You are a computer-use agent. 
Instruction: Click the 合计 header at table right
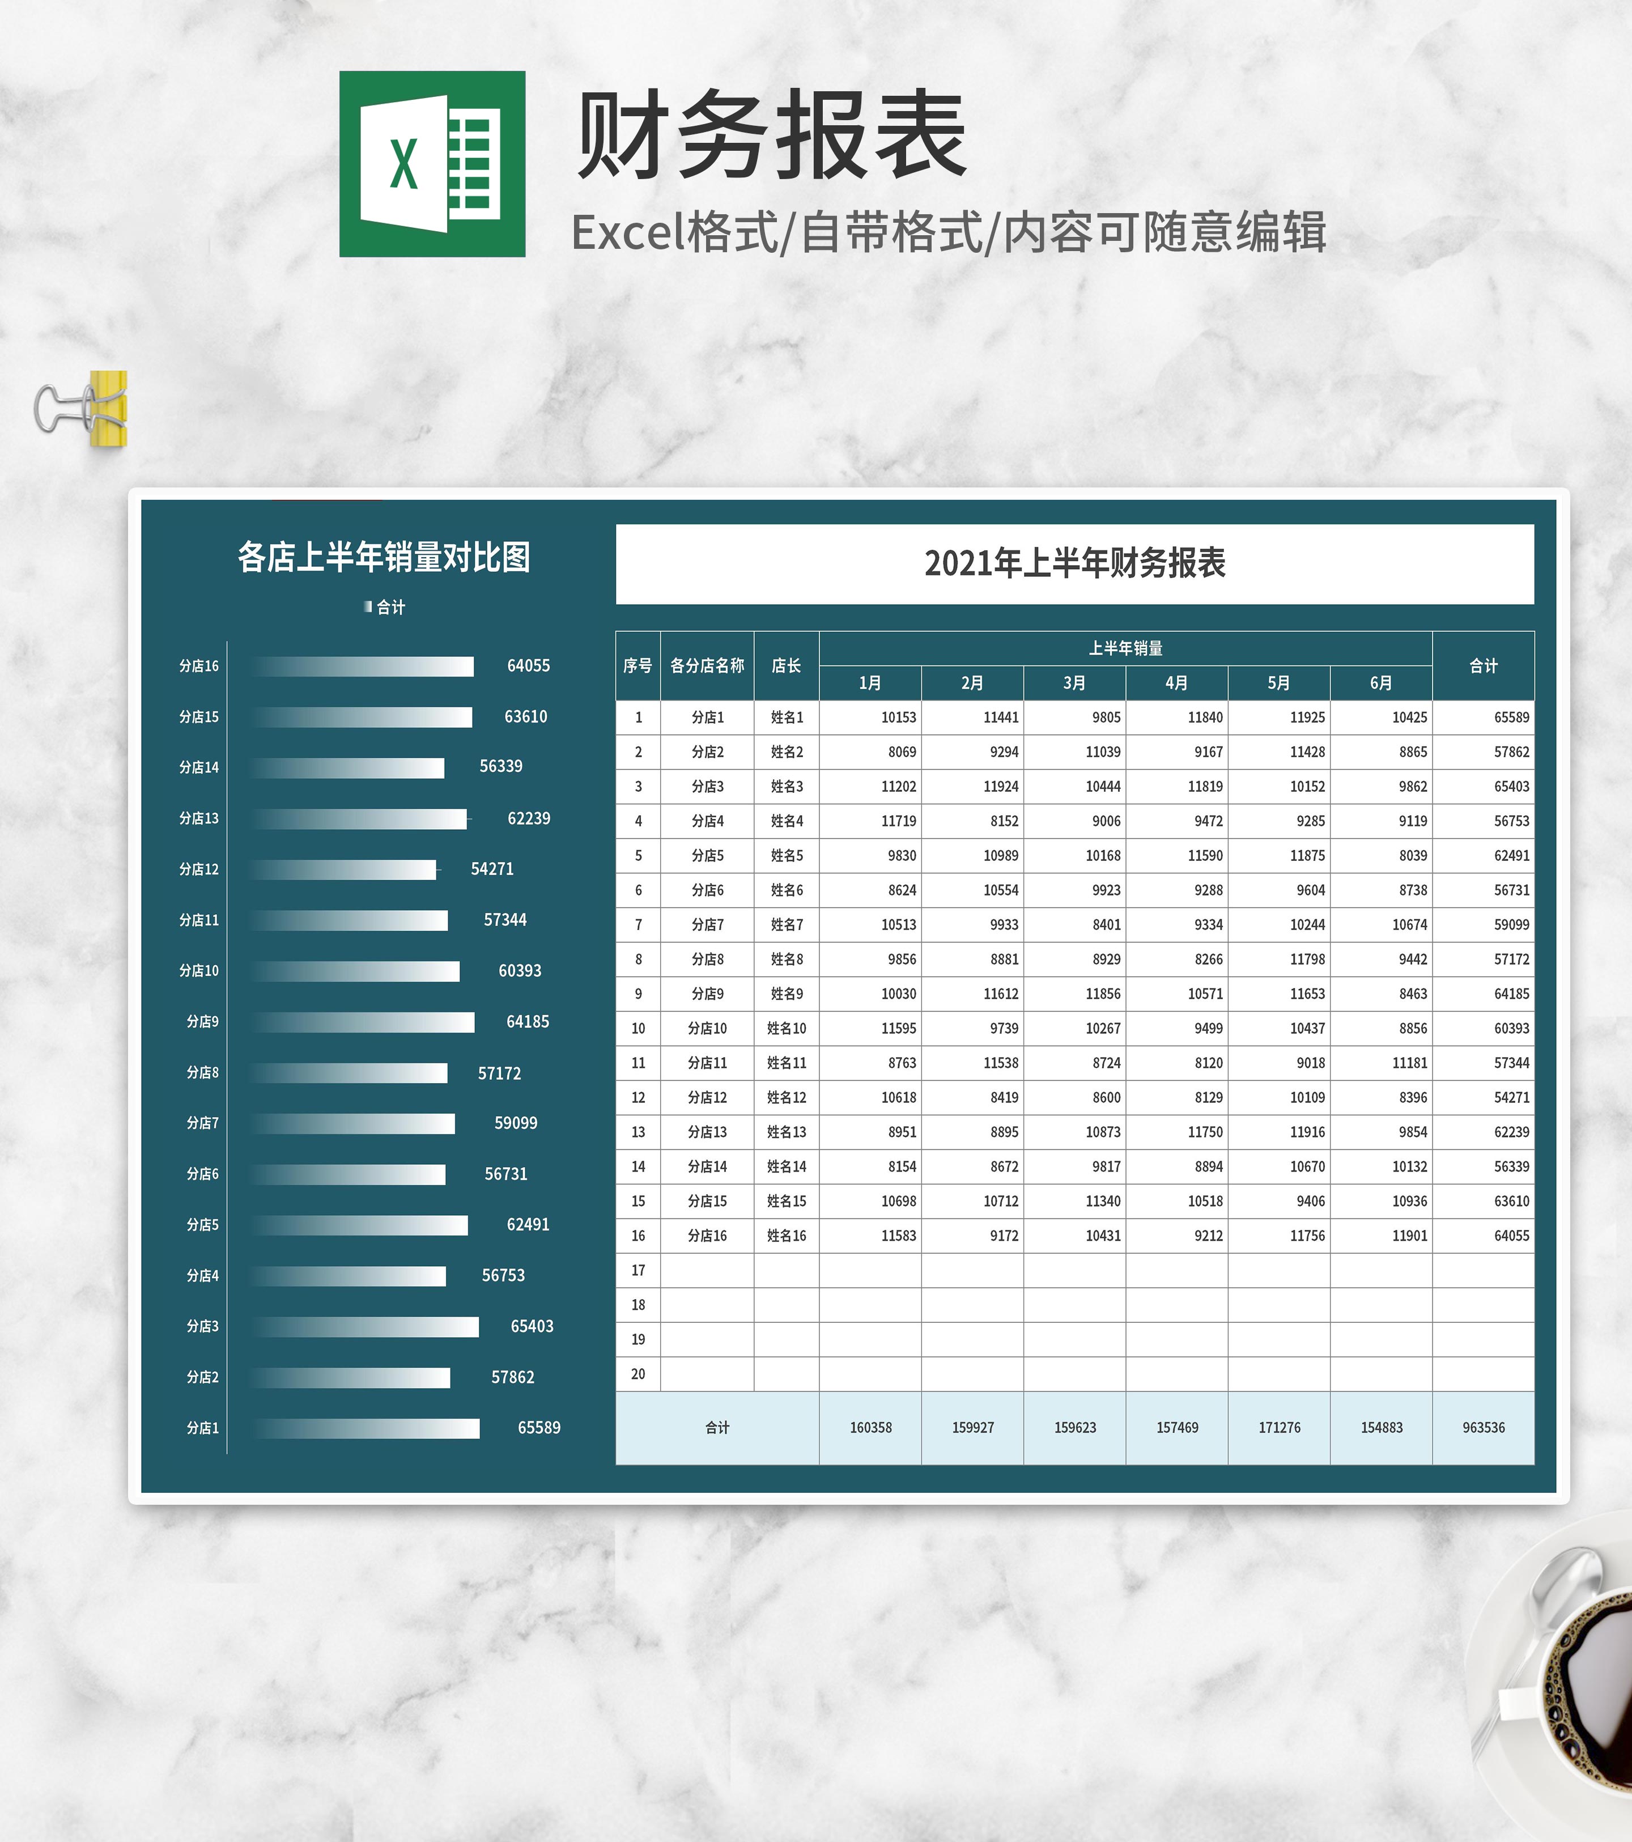point(1484,665)
